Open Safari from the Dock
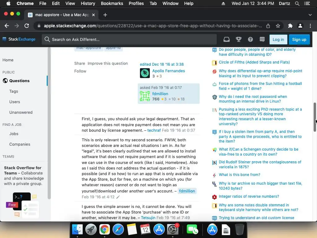317x238 pixels. click(118, 230)
